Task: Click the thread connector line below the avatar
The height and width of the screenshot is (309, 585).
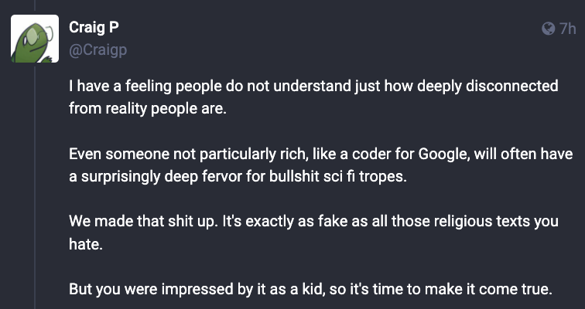Action: (x=35, y=188)
